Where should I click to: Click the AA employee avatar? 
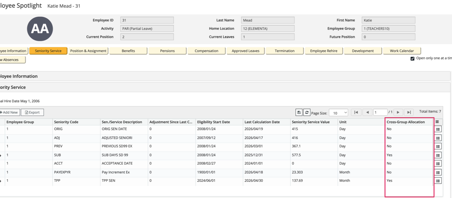click(40, 29)
